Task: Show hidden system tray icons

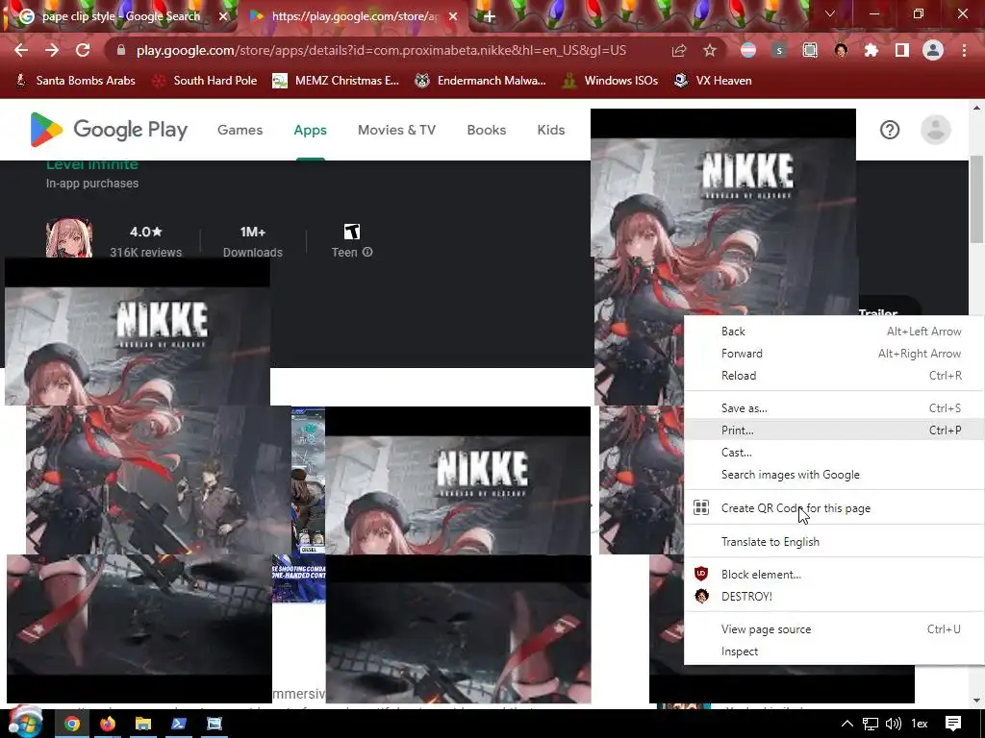Action: [x=846, y=725]
